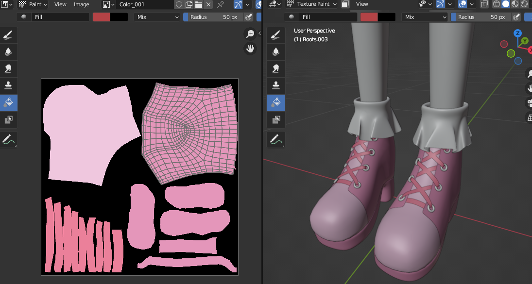
Task: Select the Annotate tool in 3D viewport
Action: pyautogui.click(x=276, y=139)
